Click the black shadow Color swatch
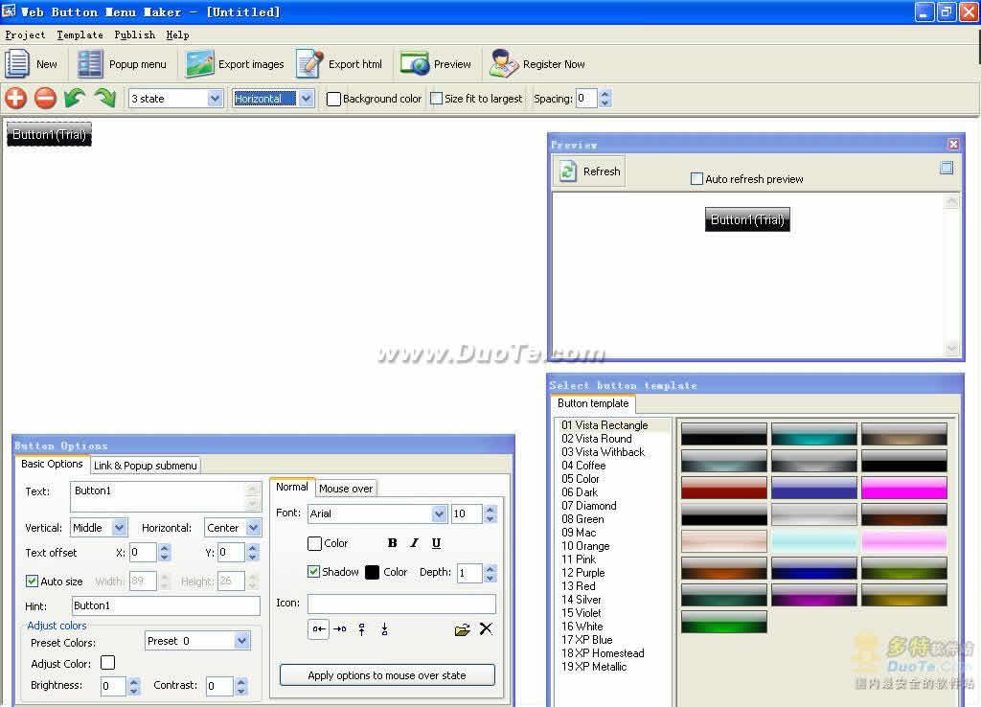 click(x=372, y=572)
